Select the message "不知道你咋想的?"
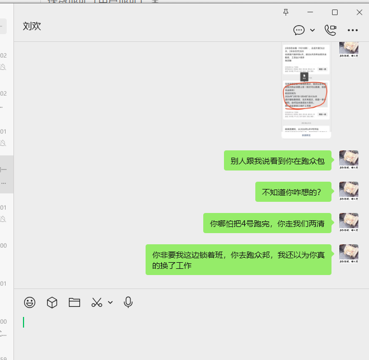 (x=293, y=192)
